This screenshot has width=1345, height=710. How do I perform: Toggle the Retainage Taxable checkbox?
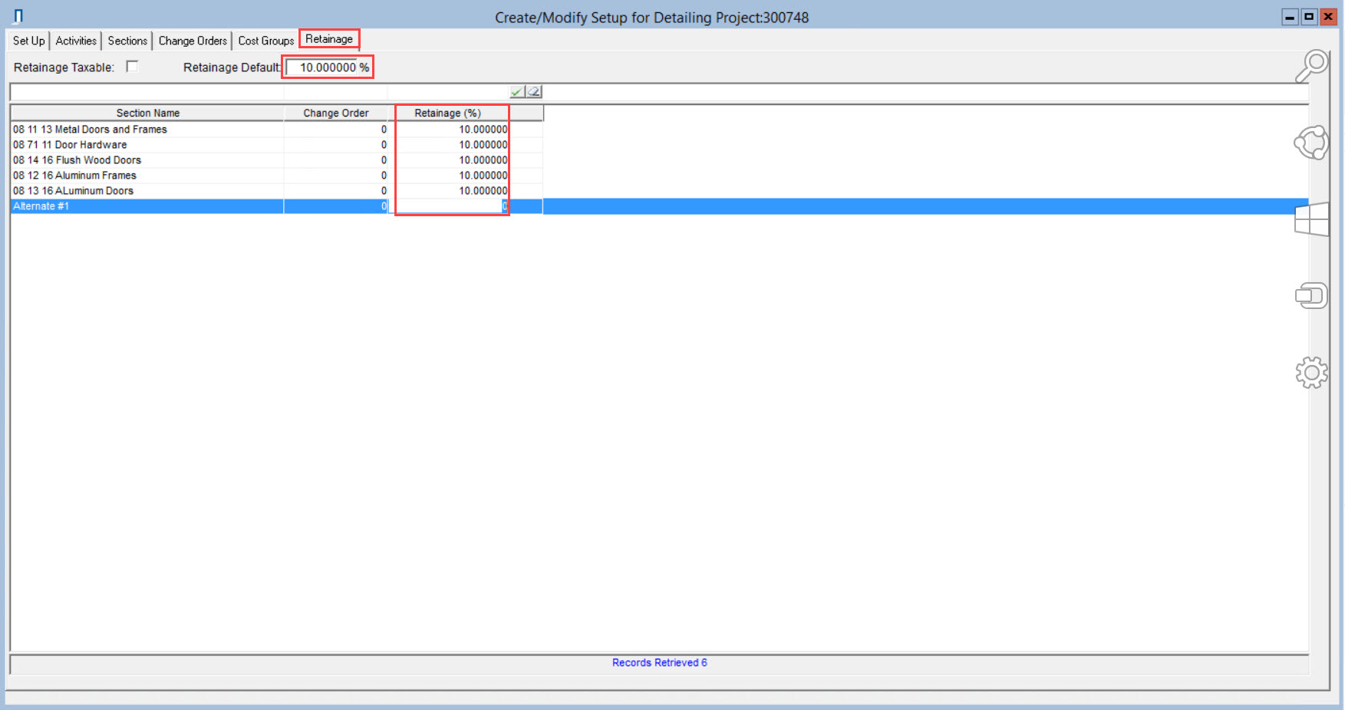[x=132, y=67]
